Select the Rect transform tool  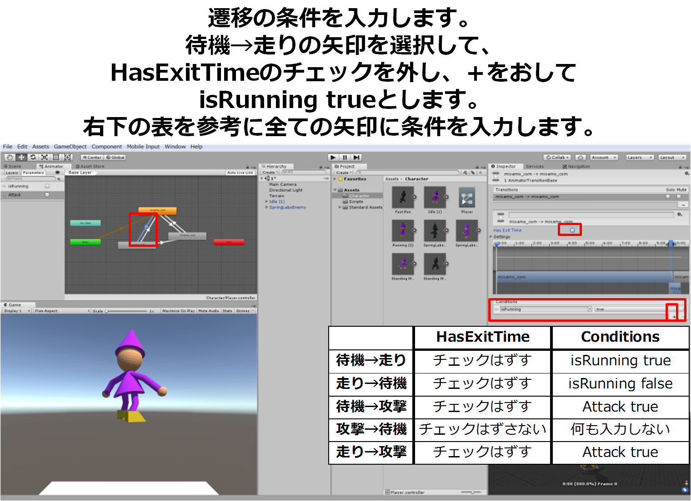[x=56, y=157]
